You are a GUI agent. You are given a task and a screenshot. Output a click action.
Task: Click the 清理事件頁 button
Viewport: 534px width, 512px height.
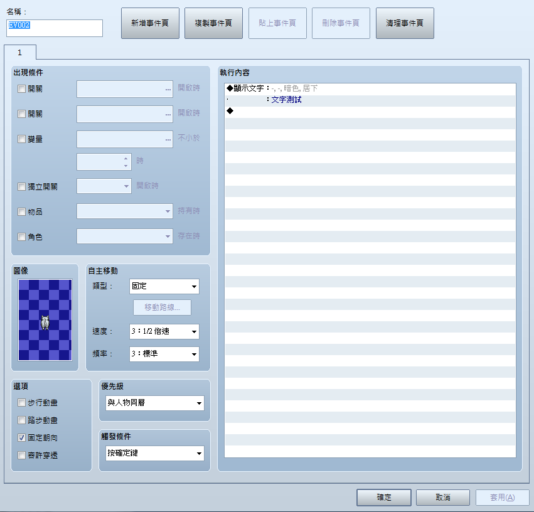tap(405, 23)
